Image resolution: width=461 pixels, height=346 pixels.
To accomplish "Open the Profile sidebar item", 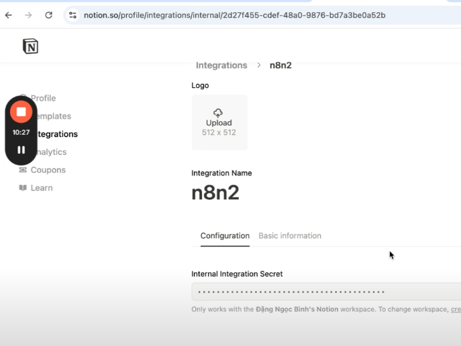I will [43, 98].
